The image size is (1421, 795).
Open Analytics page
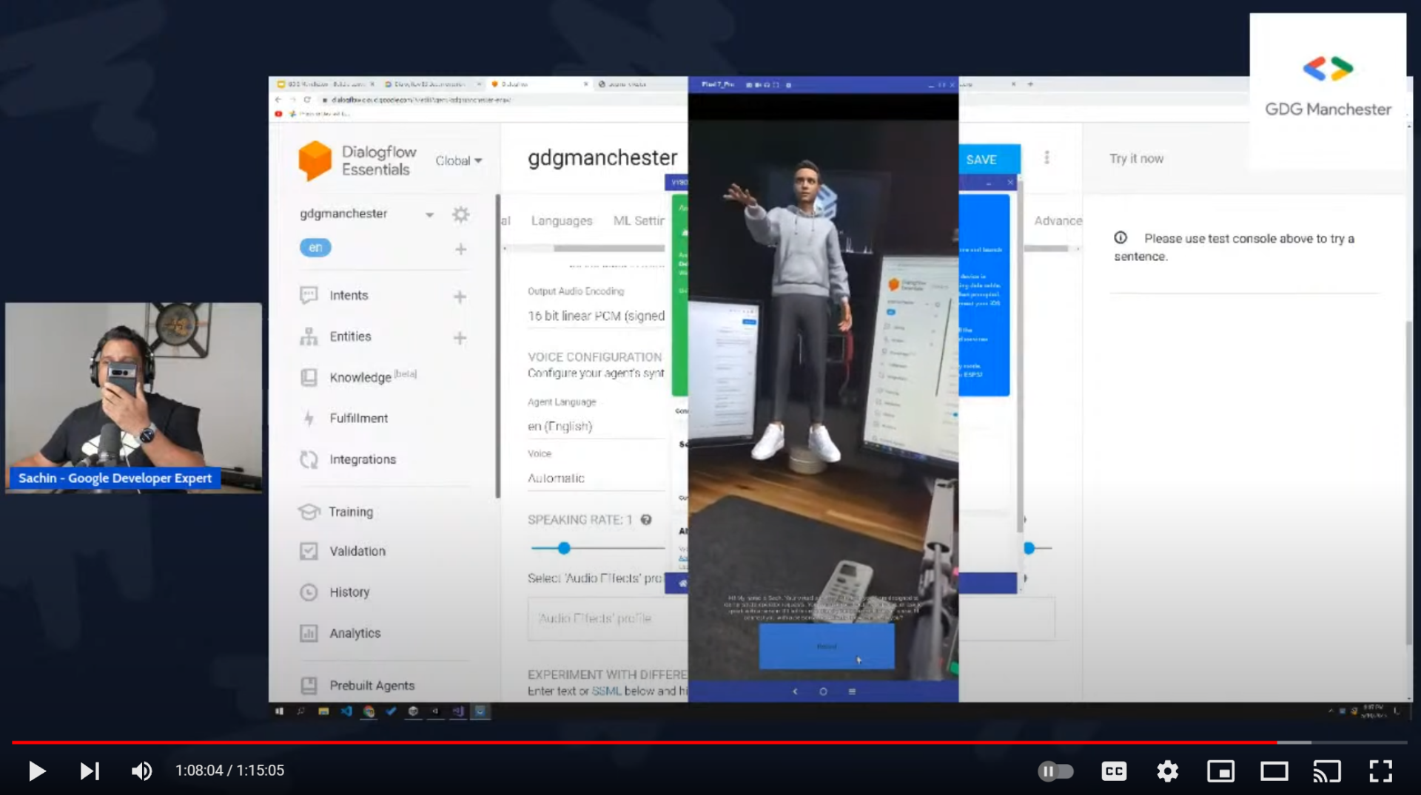pyautogui.click(x=355, y=634)
